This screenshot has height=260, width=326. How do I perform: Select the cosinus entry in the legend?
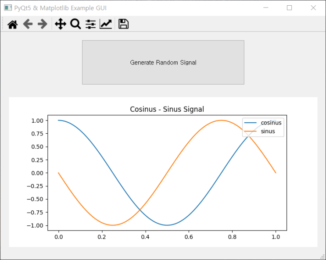point(271,123)
